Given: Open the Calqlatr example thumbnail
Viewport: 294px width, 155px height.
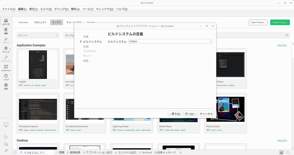Looking at the screenshot, I should coord(38,65).
